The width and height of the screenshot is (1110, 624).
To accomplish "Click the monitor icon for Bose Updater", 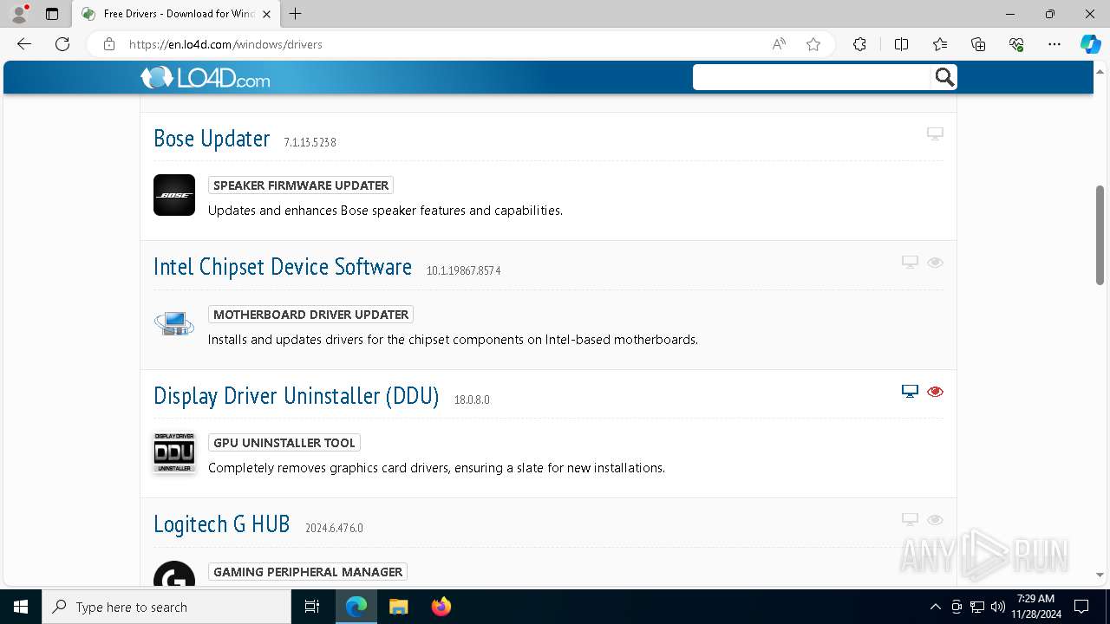I will click(935, 133).
